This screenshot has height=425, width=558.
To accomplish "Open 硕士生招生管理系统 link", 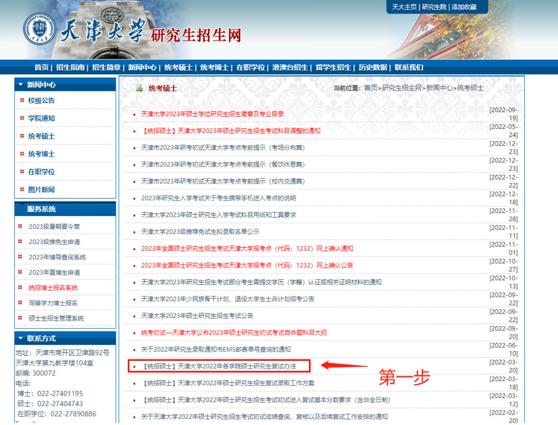I will (x=56, y=318).
